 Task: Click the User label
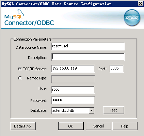pyautogui.click(x=43, y=89)
